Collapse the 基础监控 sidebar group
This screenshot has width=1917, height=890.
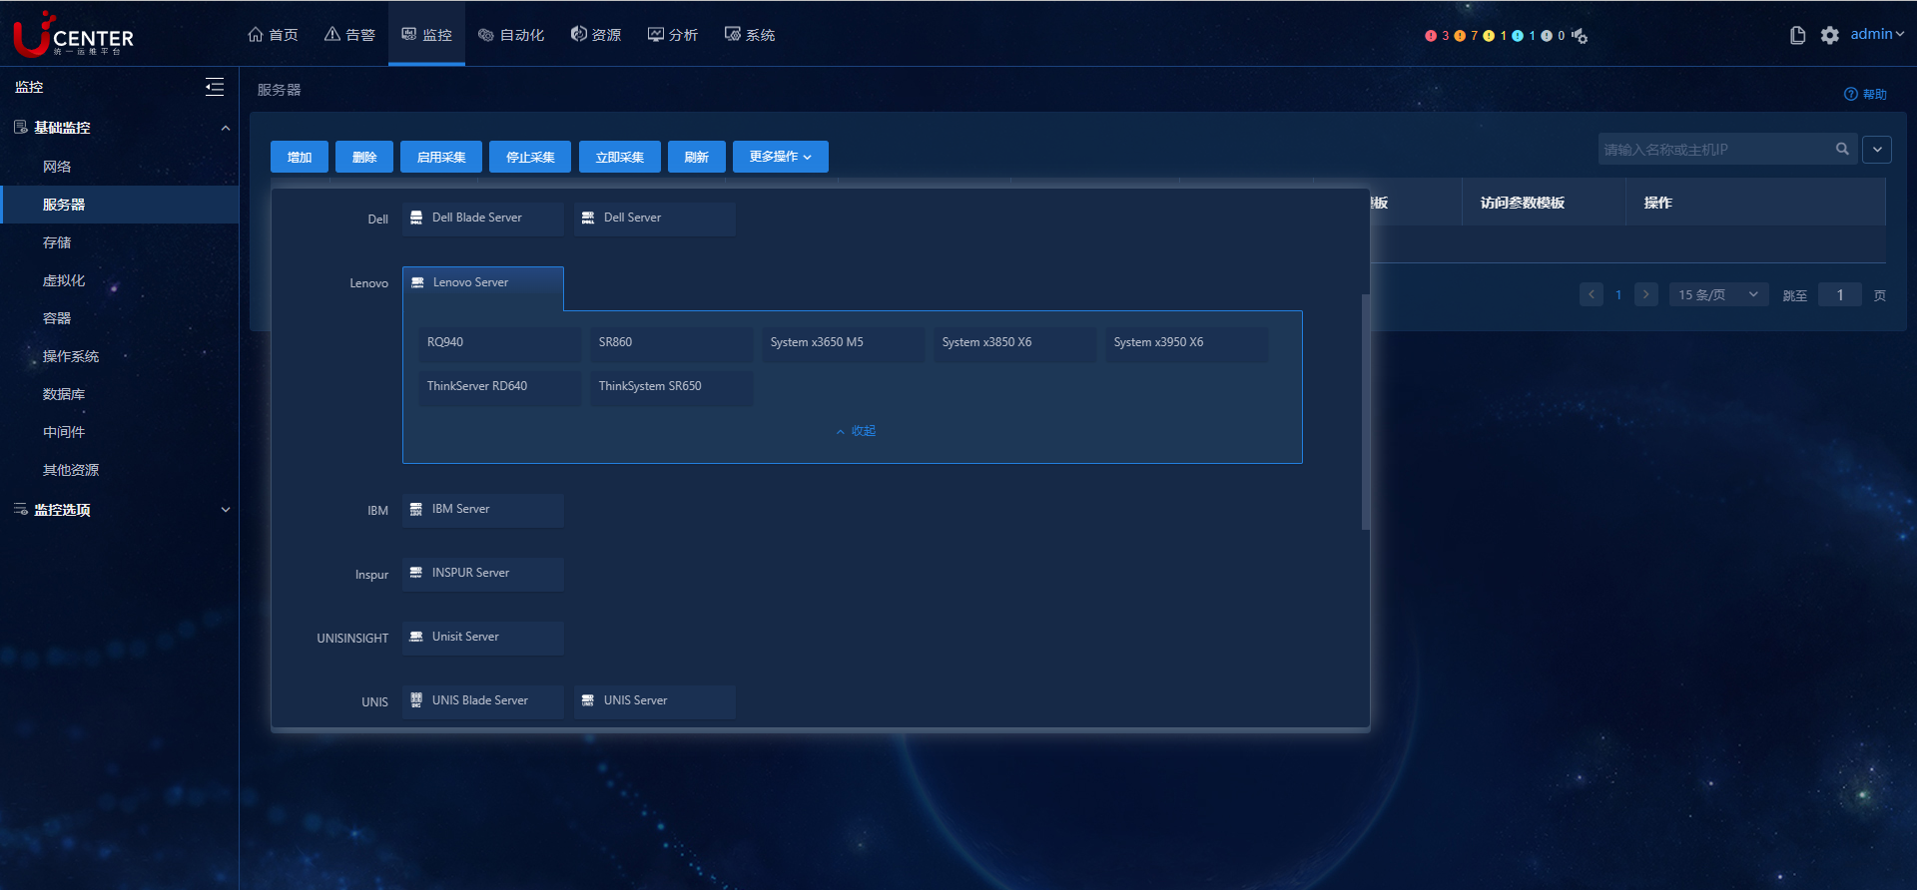tap(120, 128)
